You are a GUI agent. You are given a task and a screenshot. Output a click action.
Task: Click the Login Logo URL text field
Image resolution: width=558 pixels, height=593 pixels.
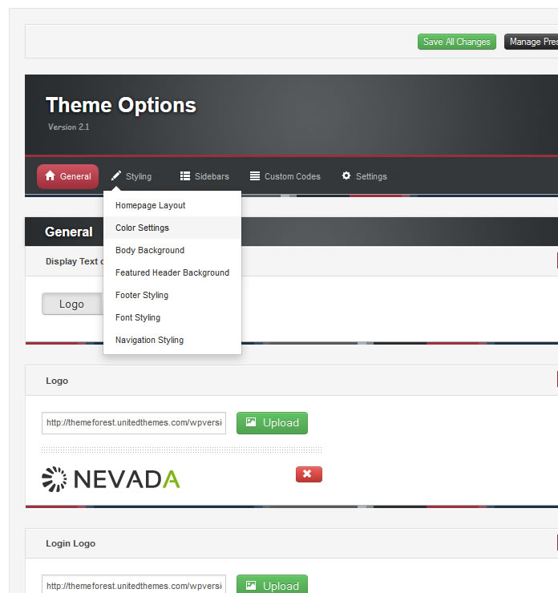coord(134,586)
